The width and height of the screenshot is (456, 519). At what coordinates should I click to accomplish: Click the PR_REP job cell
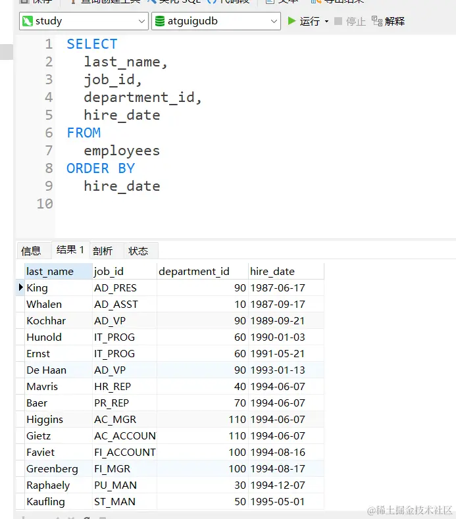(x=124, y=403)
